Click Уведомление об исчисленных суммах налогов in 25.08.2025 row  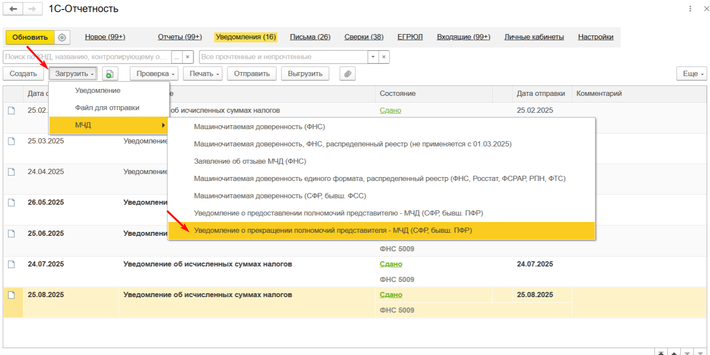click(x=208, y=295)
